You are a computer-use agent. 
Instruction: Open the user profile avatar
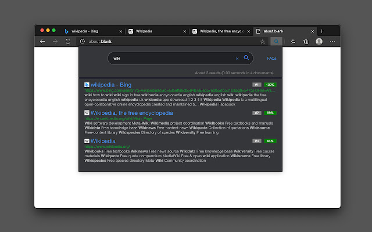click(x=319, y=41)
